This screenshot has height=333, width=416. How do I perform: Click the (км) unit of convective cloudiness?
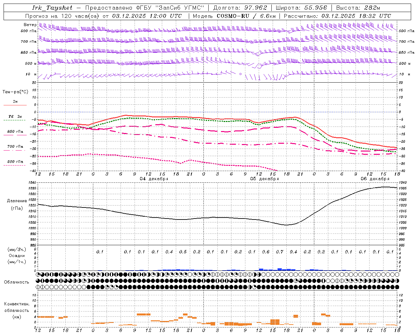click(x=17, y=317)
